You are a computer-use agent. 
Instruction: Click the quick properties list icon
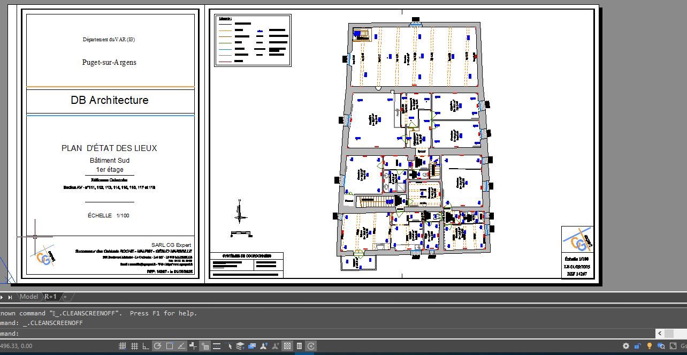[299, 346]
